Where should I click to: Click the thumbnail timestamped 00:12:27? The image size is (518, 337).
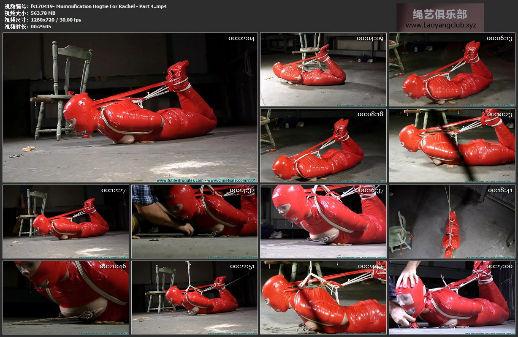coord(66,221)
